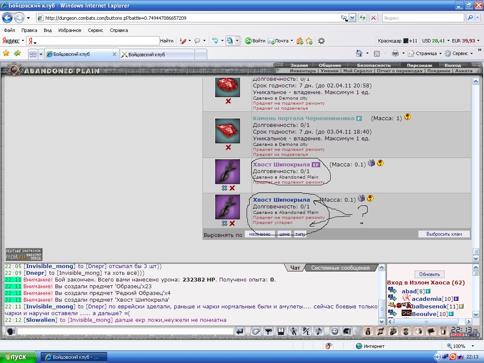Click the info icon next to balbesenok

coord(461,306)
